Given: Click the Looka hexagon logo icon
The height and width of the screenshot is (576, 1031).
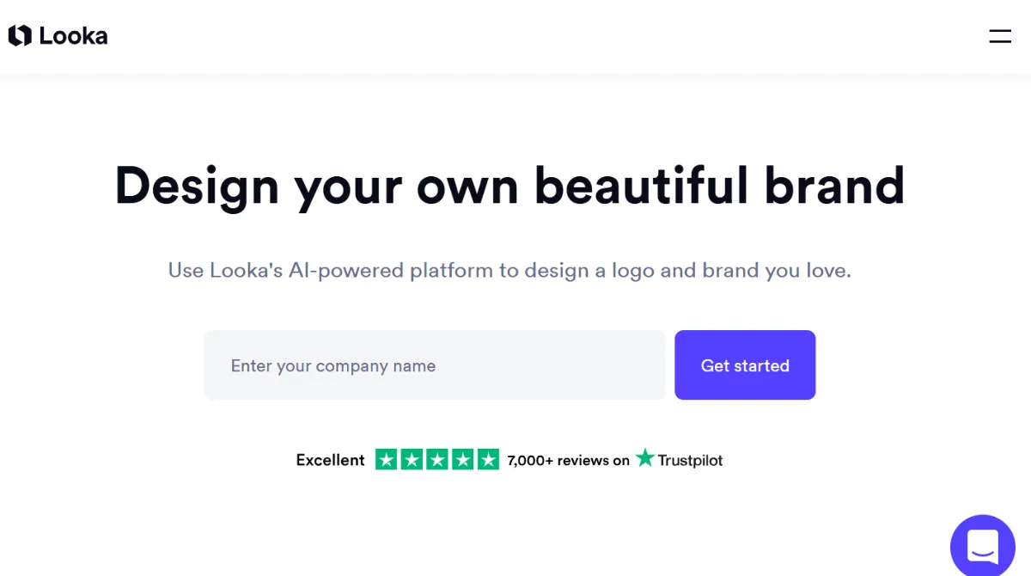Looking at the screenshot, I should click(20, 36).
